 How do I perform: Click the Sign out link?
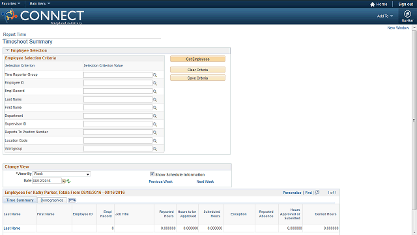405,5
